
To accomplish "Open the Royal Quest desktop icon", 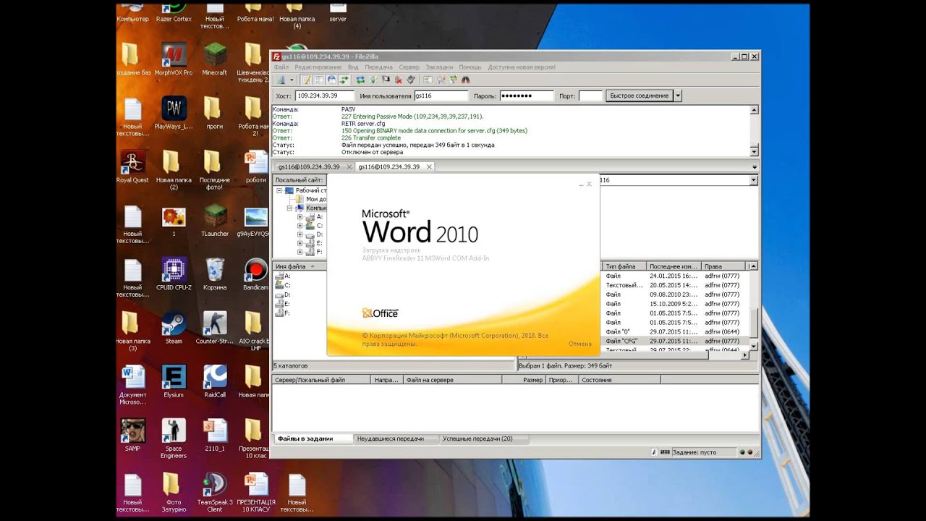I will (x=132, y=166).
